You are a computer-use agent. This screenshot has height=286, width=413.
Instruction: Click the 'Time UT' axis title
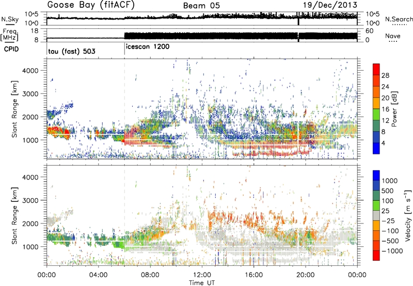[202, 282]
